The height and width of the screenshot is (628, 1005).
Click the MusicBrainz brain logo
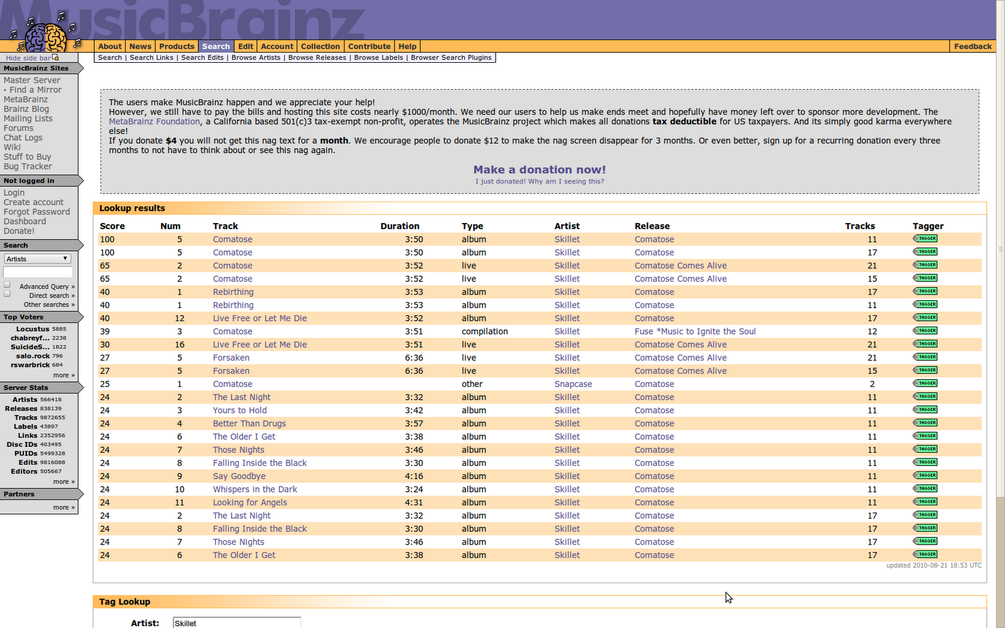click(x=46, y=34)
